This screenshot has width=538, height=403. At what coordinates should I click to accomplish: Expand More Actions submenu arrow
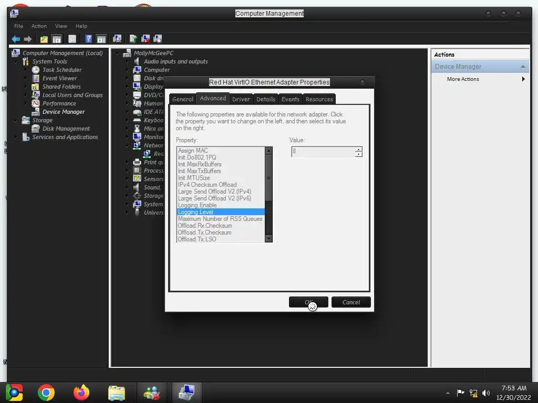point(523,79)
